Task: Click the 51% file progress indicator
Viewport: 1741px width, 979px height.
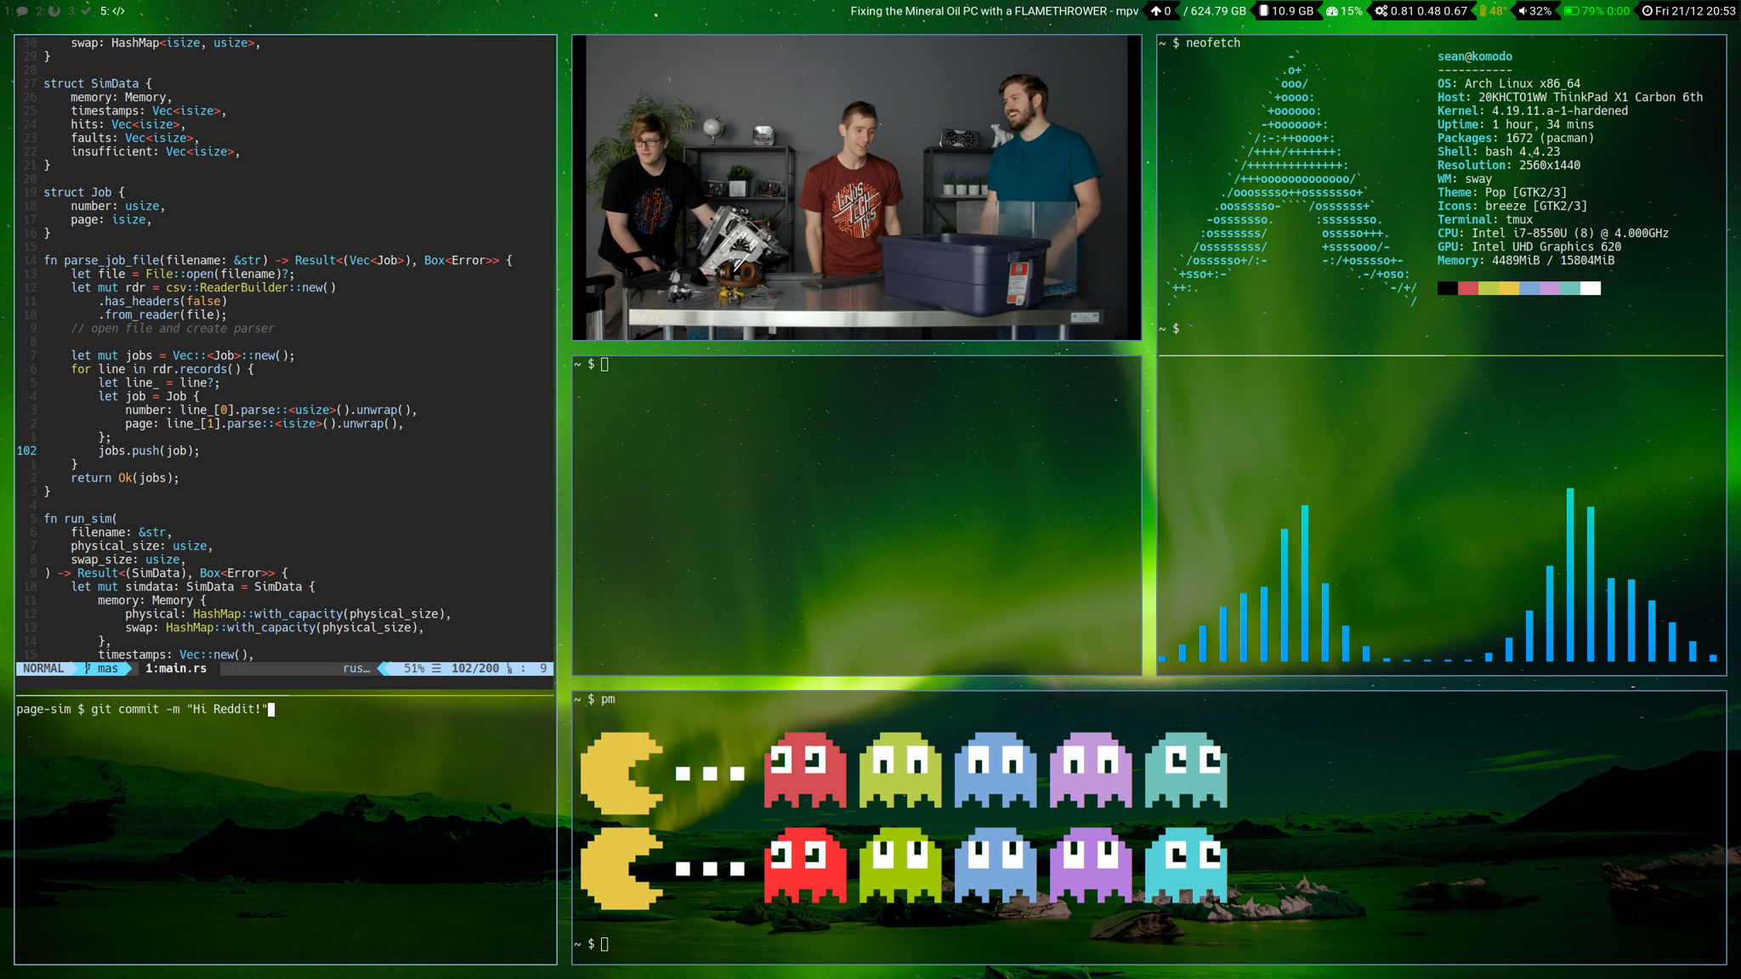Action: (x=414, y=669)
